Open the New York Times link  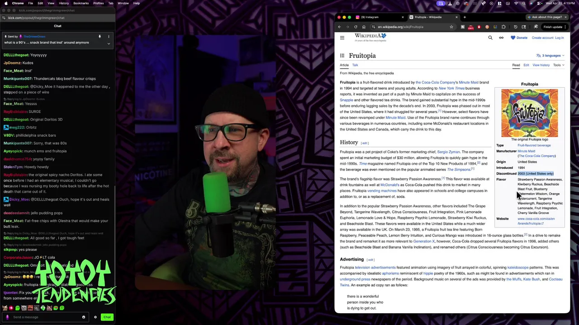[451, 88]
